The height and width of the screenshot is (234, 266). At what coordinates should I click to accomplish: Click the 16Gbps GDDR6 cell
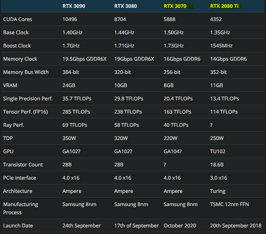(182, 59)
